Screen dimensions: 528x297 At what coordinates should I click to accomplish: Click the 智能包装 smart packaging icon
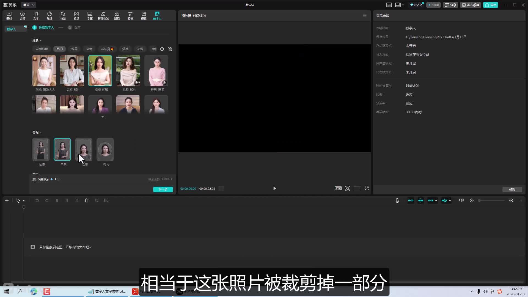[103, 15]
